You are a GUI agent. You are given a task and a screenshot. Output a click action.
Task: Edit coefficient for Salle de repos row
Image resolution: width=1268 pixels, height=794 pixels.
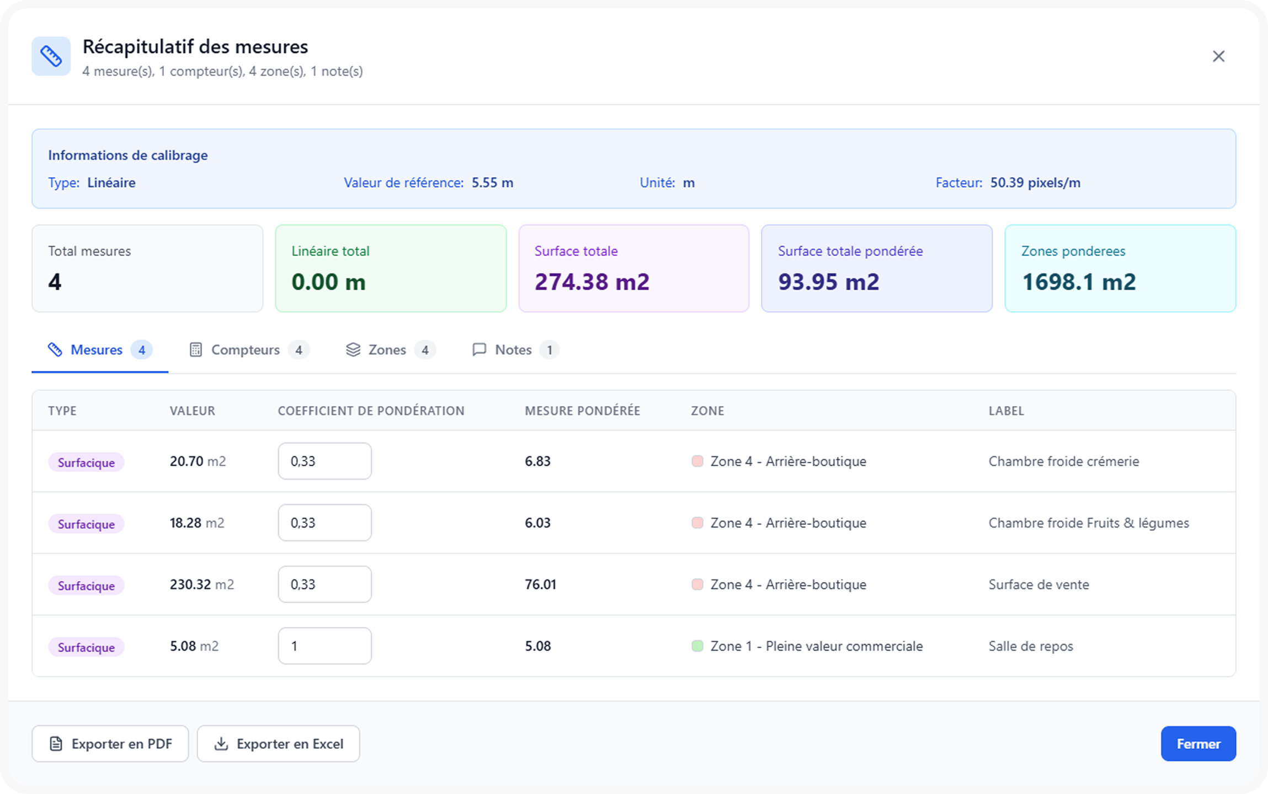click(324, 646)
